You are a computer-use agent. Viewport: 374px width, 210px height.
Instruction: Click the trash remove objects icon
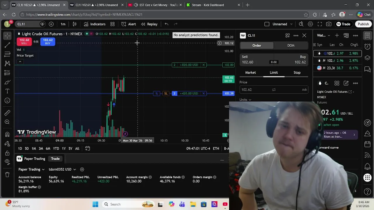pos(7,174)
